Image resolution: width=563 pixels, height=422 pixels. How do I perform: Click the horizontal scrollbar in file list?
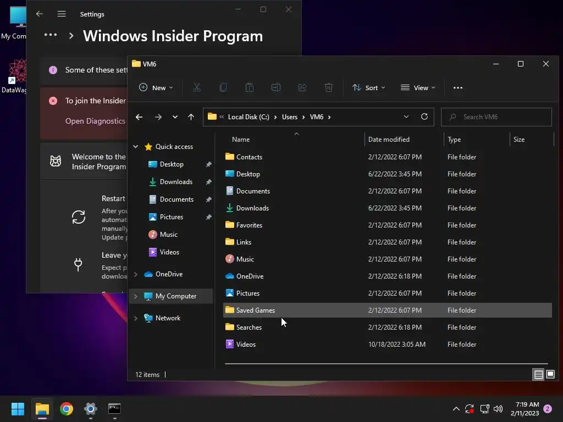(x=387, y=364)
